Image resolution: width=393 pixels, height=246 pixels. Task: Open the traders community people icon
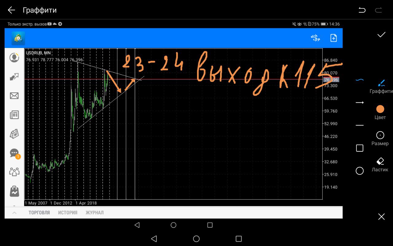coord(14,172)
